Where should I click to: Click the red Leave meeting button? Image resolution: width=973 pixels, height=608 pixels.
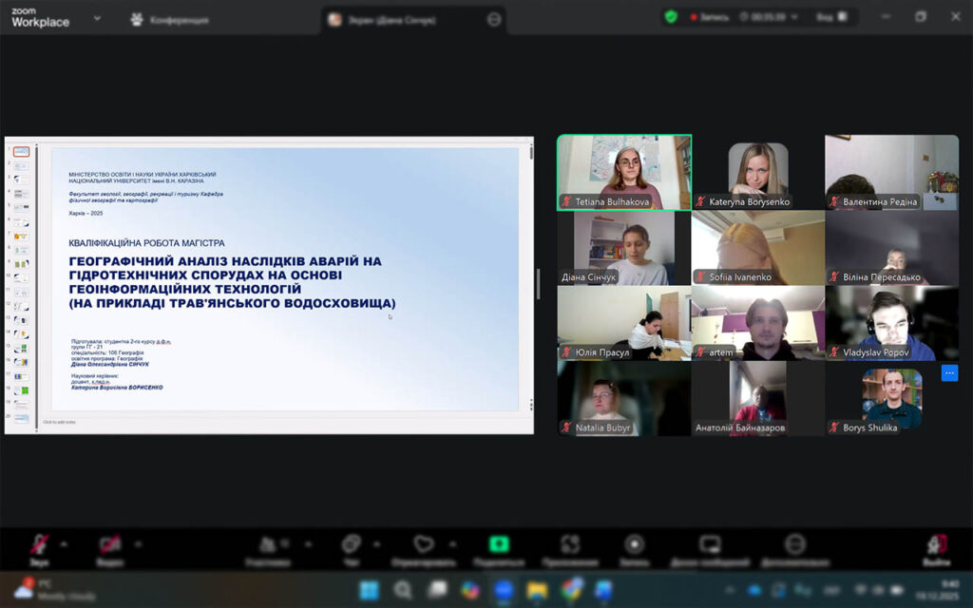click(935, 545)
